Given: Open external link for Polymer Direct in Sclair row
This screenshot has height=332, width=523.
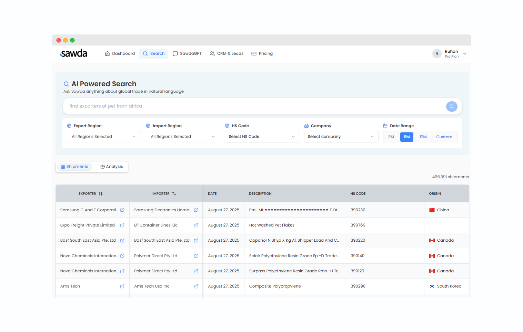Looking at the screenshot, I should coord(196,256).
